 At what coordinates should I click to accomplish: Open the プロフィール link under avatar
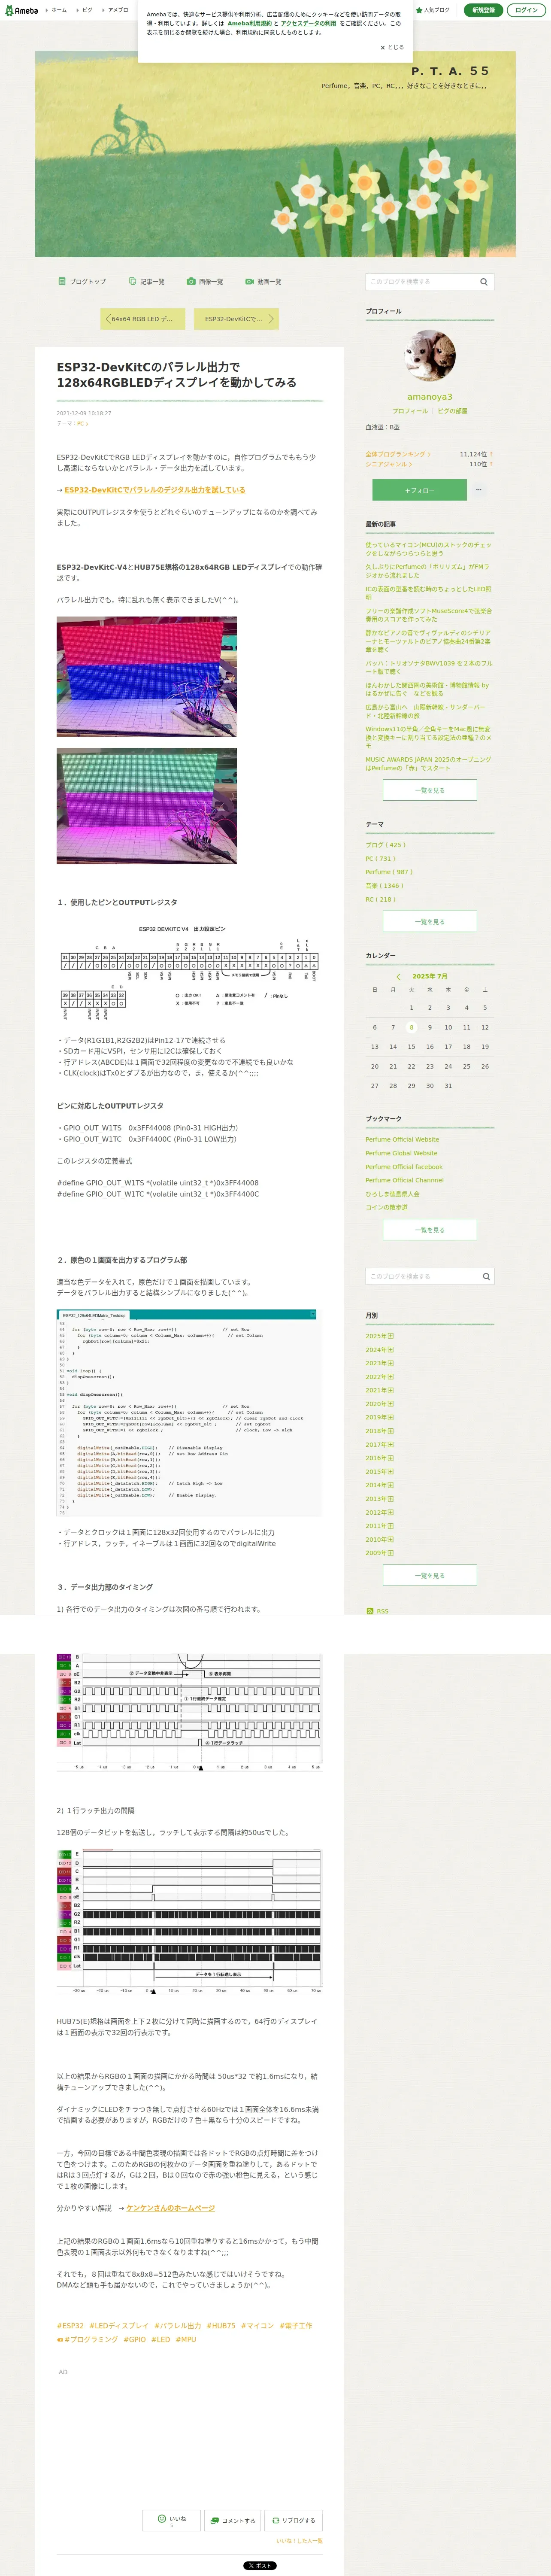[410, 411]
